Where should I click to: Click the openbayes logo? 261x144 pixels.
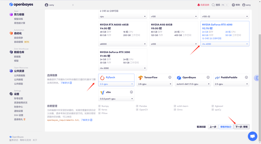pos(21,5)
